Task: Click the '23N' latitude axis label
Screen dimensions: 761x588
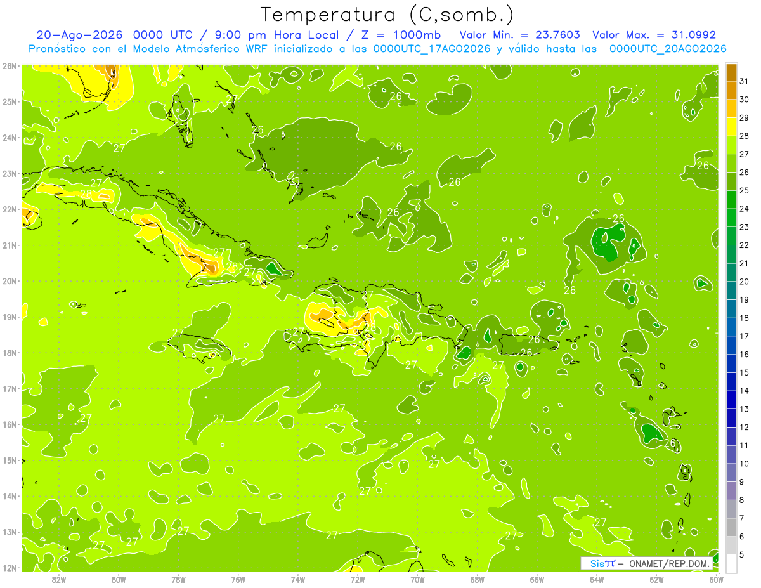Action: [x=9, y=174]
